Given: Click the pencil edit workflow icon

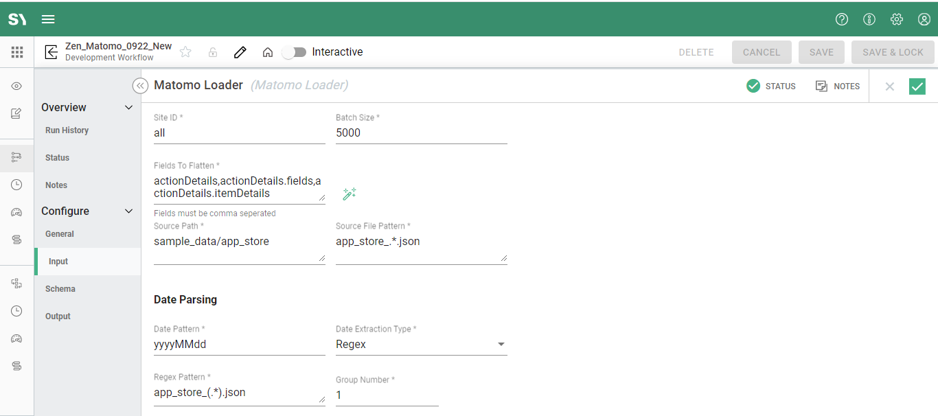Looking at the screenshot, I should pos(240,52).
